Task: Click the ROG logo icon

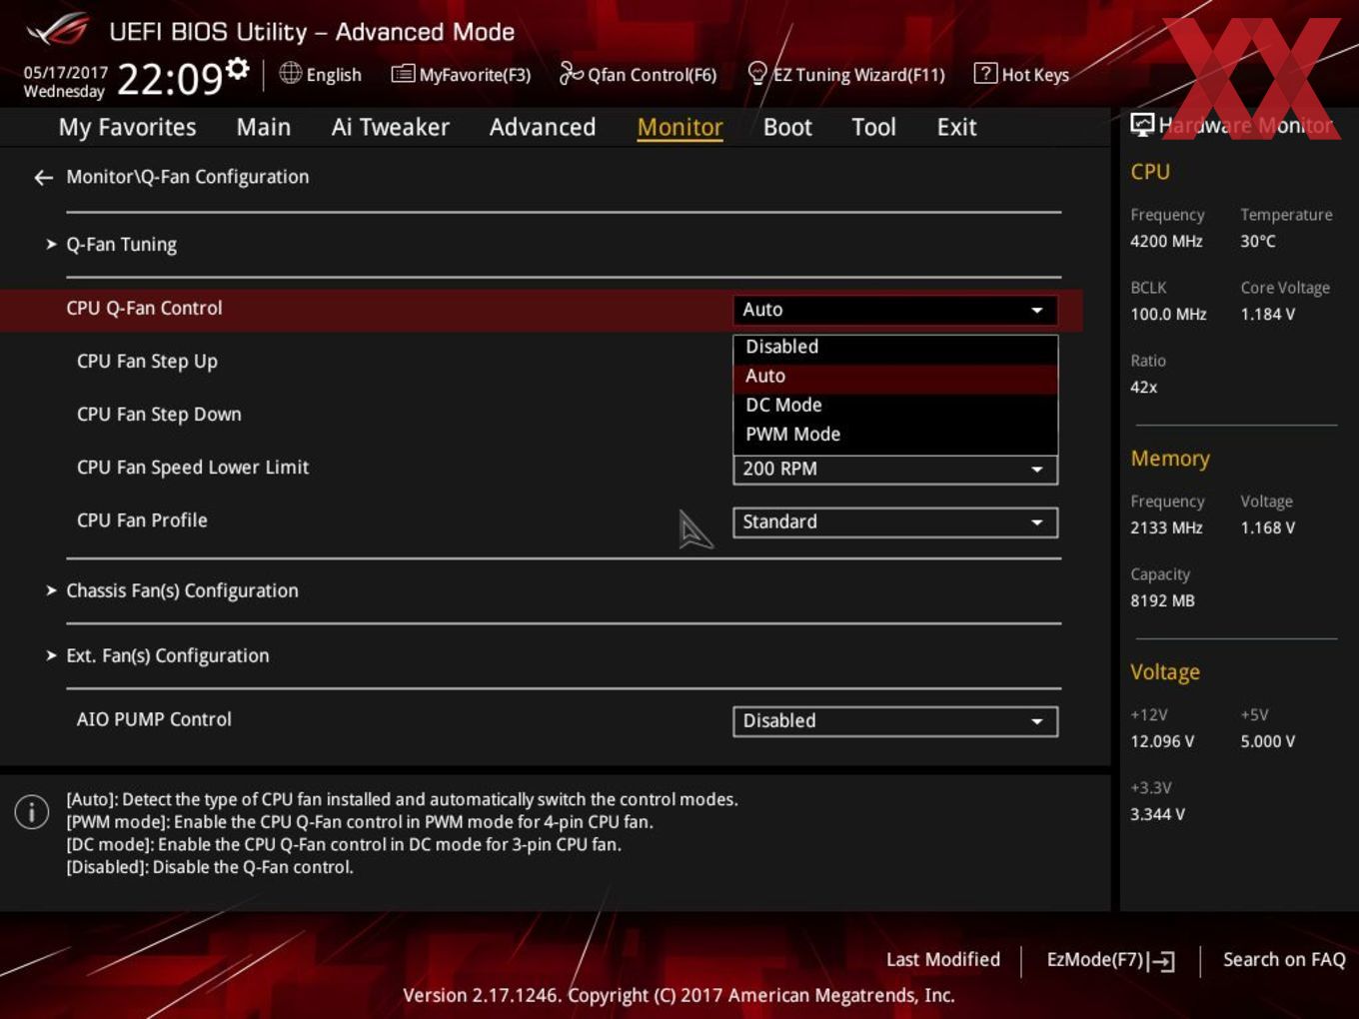Action: click(x=57, y=29)
